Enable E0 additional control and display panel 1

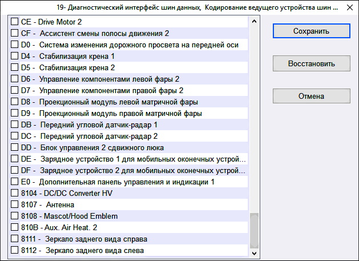[15, 182]
